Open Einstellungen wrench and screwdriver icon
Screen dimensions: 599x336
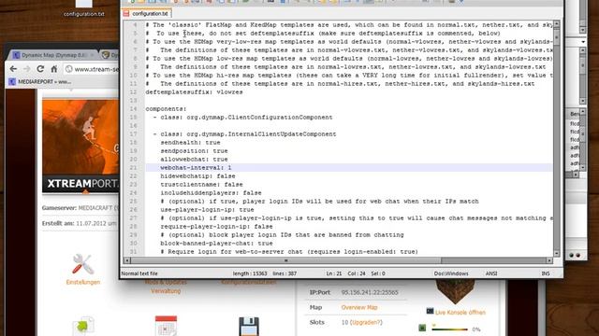(x=83, y=264)
